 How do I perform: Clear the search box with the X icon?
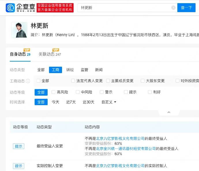point(173,8)
